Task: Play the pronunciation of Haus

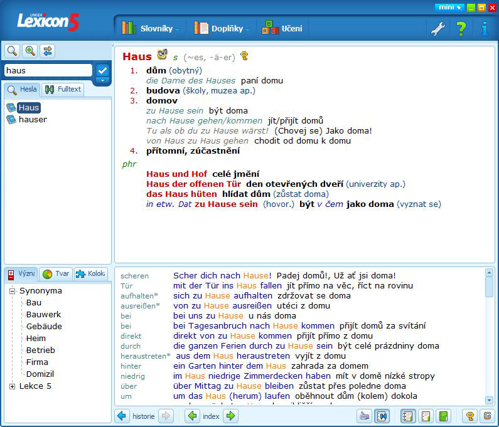Action: [162, 55]
